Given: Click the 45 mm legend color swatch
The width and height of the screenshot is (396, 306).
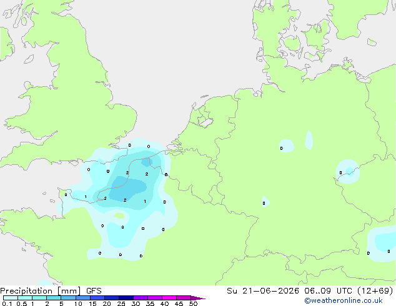Looking at the screenshot, I should (x=184, y=298).
